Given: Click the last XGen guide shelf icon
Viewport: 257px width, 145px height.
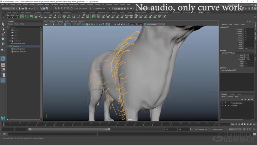Looking at the screenshot, I should (x=164, y=16).
